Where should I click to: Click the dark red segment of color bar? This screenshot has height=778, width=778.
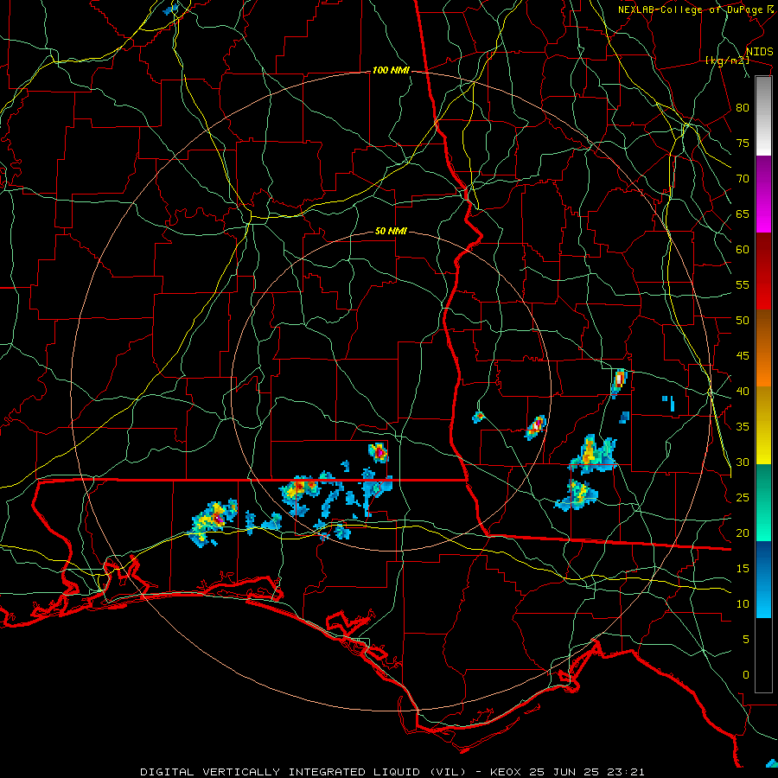(x=763, y=271)
